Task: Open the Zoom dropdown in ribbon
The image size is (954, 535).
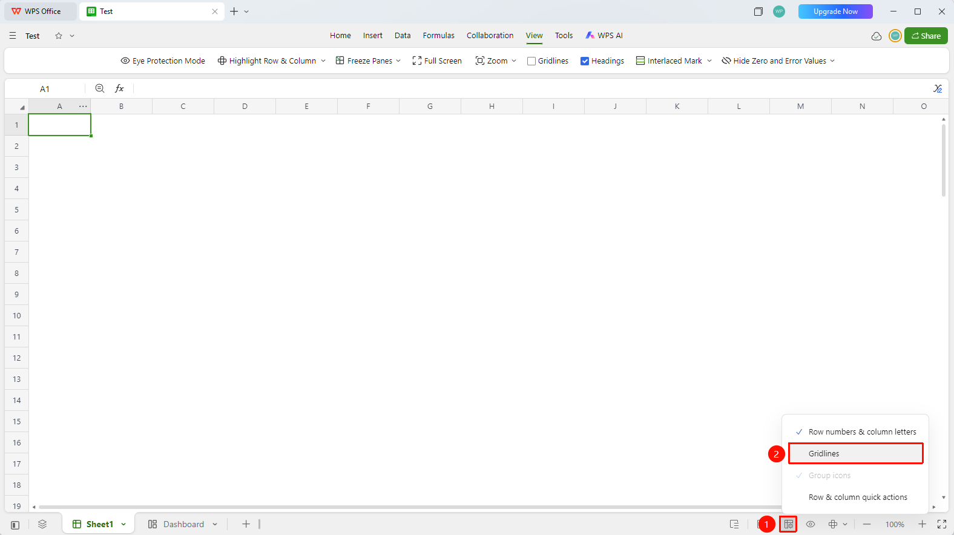Action: 496,61
